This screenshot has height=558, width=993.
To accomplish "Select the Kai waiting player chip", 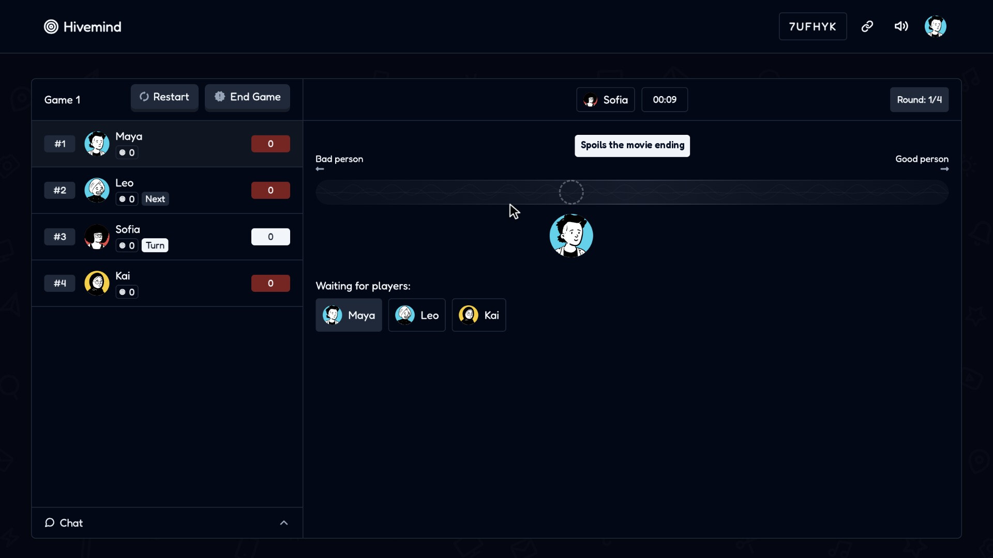I will point(479,315).
